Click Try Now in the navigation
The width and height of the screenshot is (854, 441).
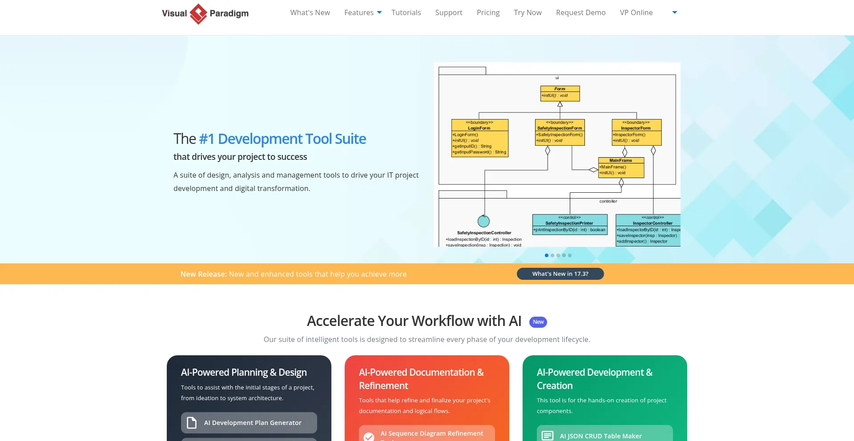coord(528,12)
